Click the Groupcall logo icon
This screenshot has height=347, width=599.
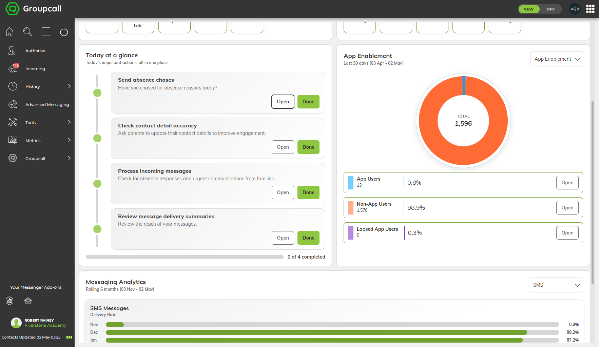tap(13, 9)
